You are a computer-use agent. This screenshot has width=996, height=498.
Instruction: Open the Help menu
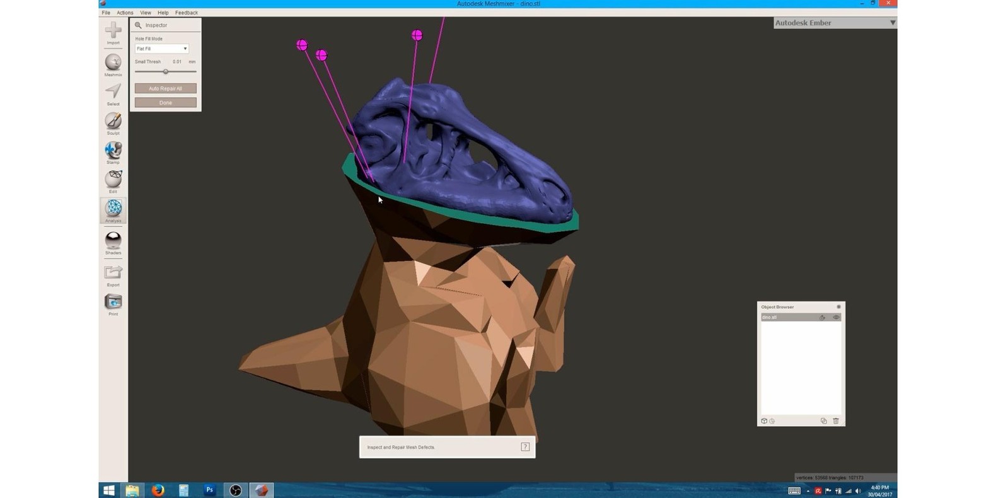[163, 13]
